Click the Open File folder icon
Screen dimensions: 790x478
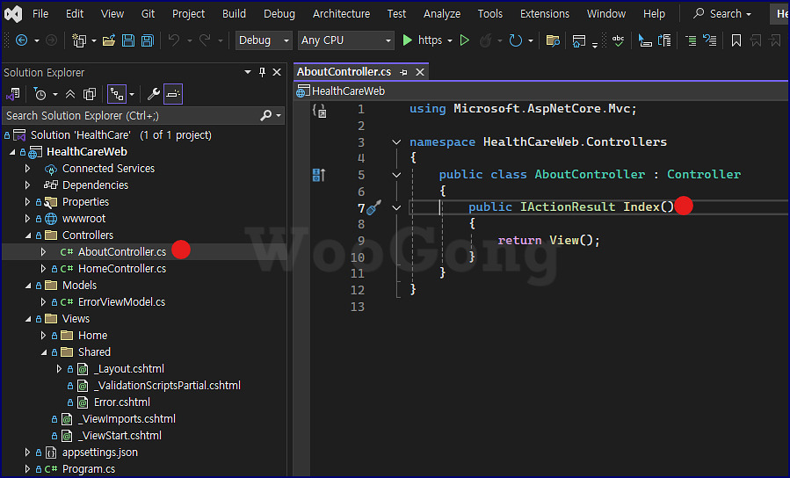tap(109, 40)
